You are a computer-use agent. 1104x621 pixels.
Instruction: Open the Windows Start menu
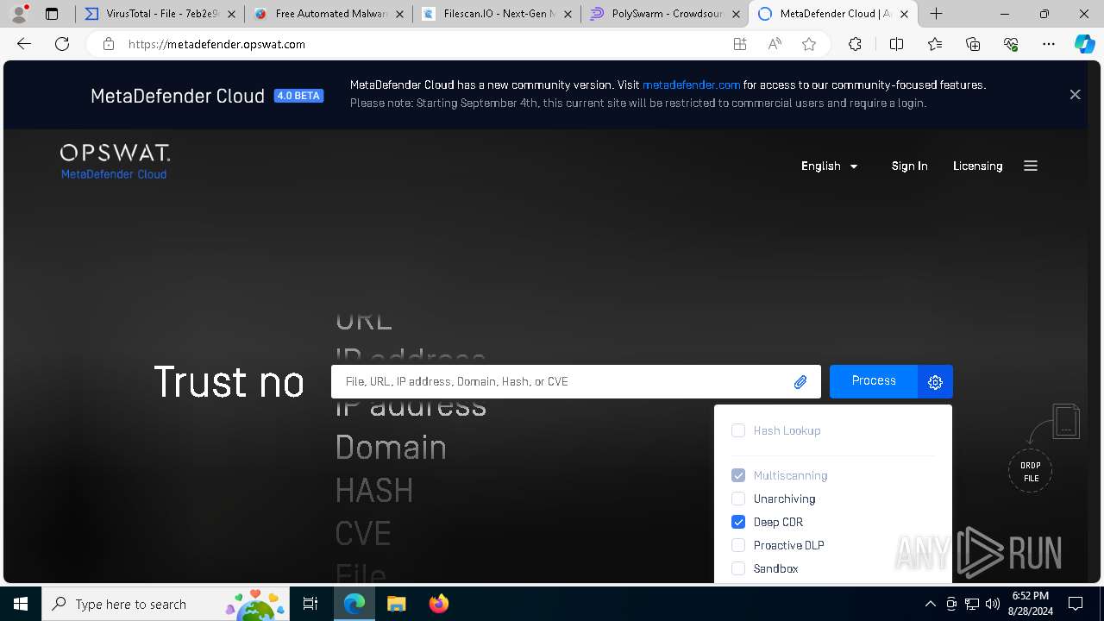click(x=21, y=604)
